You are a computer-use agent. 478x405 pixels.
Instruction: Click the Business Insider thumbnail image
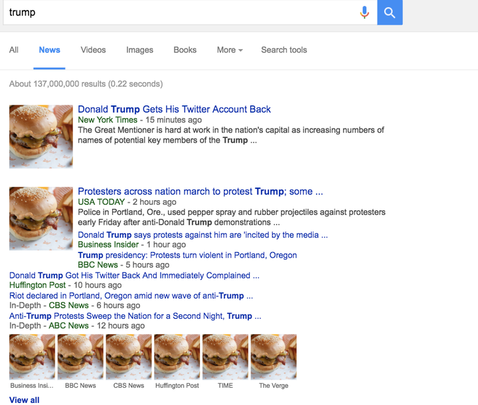(33, 357)
